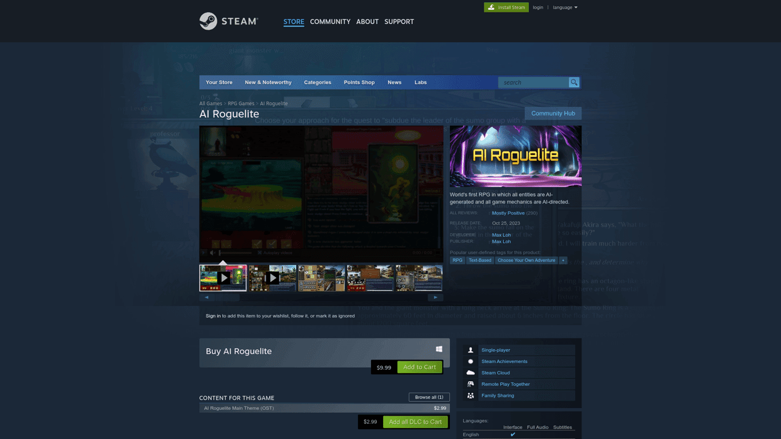Click the Steam logo in the header
The image size is (781, 439).
[x=229, y=21]
